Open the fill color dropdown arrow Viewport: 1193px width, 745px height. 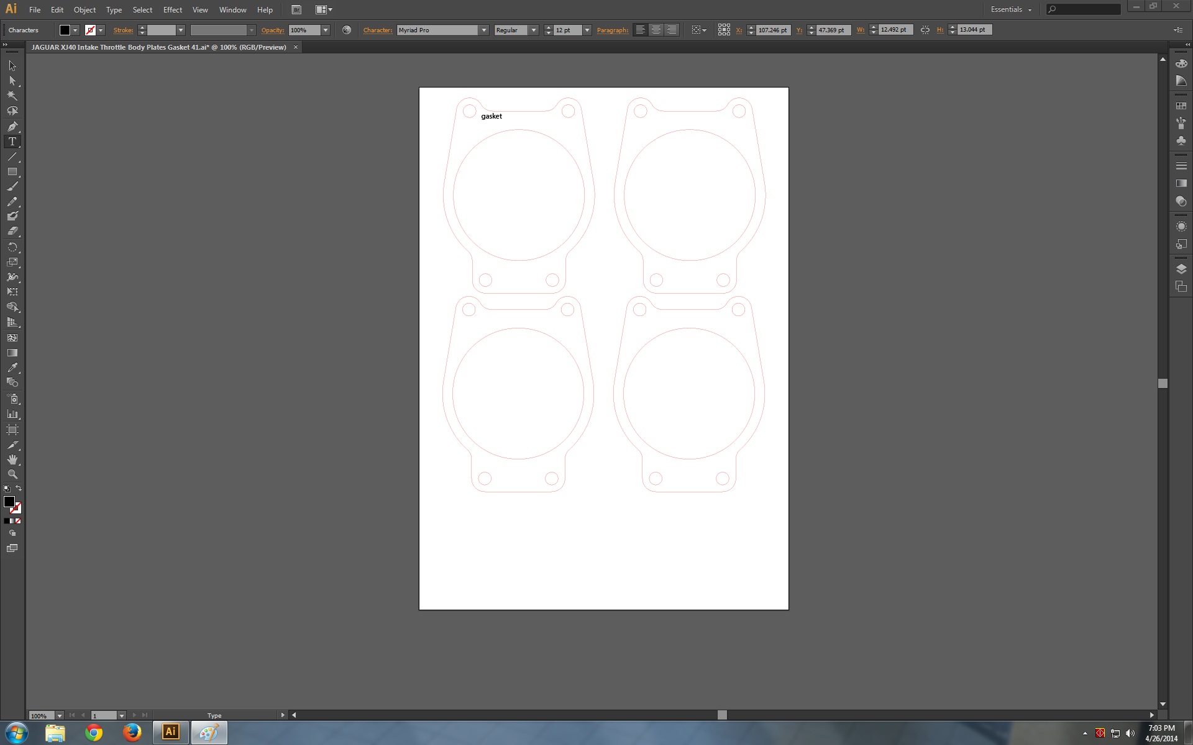point(75,30)
